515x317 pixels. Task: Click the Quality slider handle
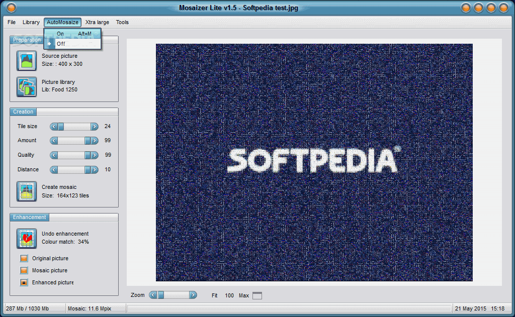(88, 155)
